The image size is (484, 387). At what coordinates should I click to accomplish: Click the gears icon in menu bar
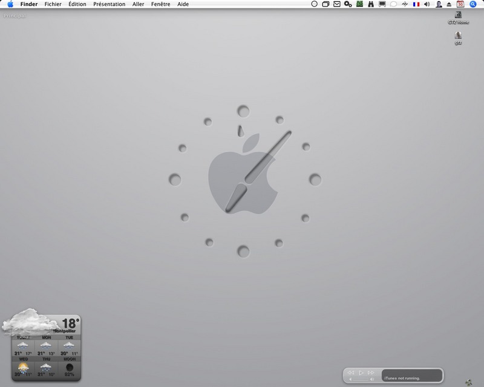(x=348, y=4)
